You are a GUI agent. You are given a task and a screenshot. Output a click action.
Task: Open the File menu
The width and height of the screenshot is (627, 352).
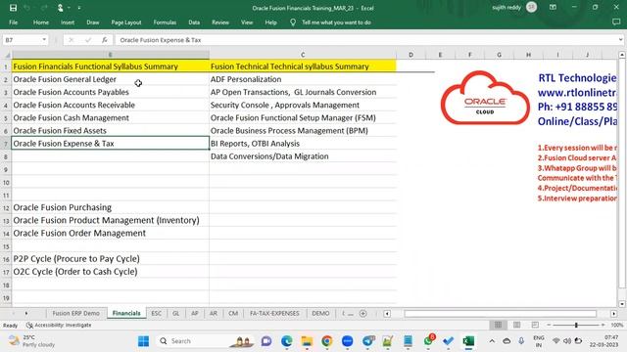tap(13, 22)
